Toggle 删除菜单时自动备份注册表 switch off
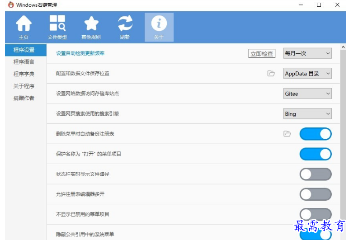Image resolution: width=349 pixels, height=240 pixels. (x=316, y=134)
